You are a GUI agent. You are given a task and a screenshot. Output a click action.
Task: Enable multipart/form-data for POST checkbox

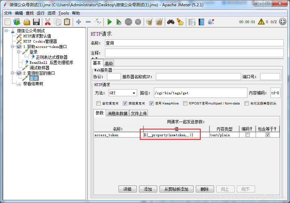[185, 103]
